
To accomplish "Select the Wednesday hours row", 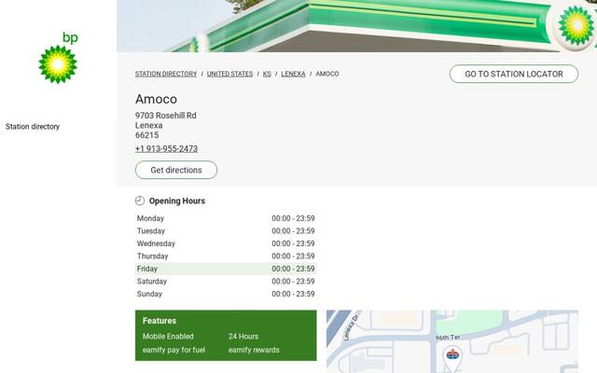I will point(226,243).
